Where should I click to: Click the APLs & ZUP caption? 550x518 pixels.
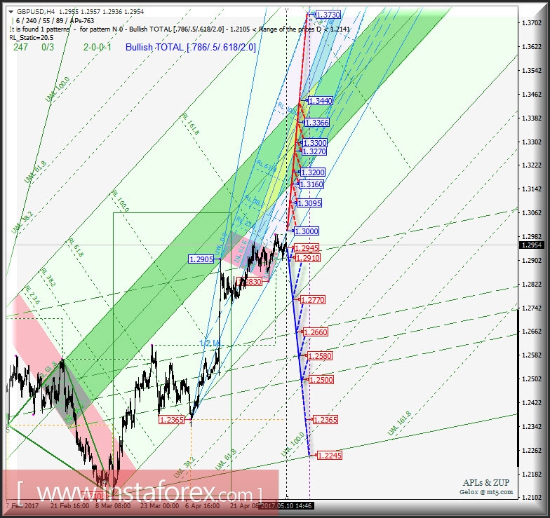tap(485, 482)
